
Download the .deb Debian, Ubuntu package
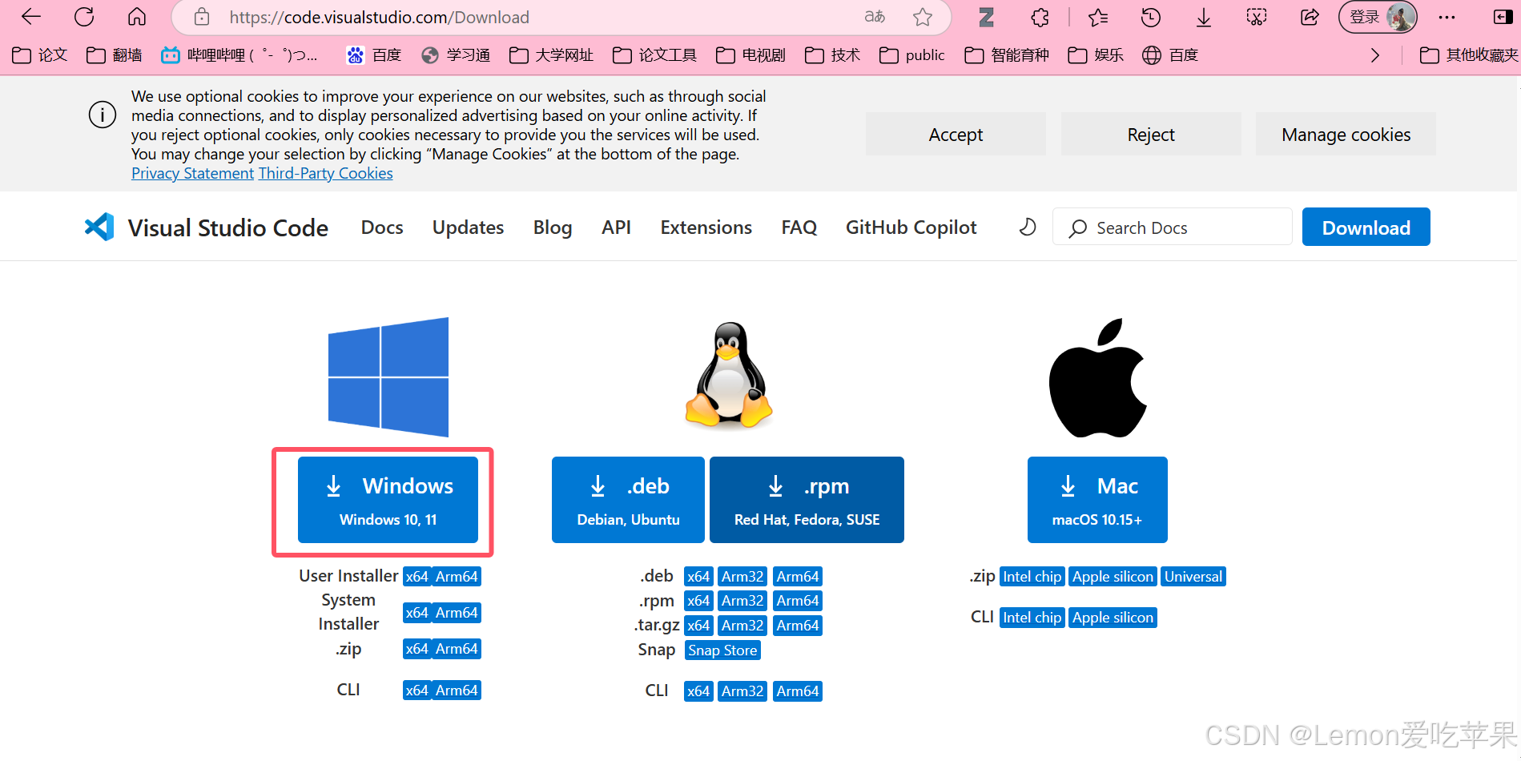[x=628, y=500]
